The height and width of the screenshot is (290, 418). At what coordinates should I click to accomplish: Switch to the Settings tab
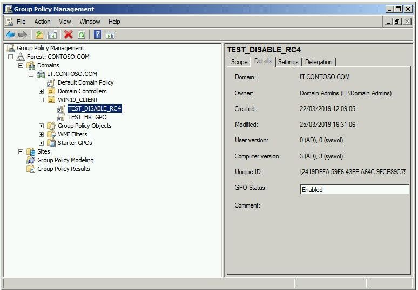[x=288, y=62]
